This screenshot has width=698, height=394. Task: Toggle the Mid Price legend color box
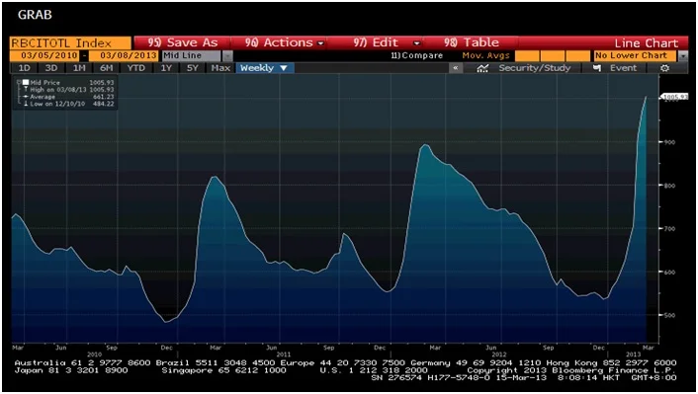27,82
